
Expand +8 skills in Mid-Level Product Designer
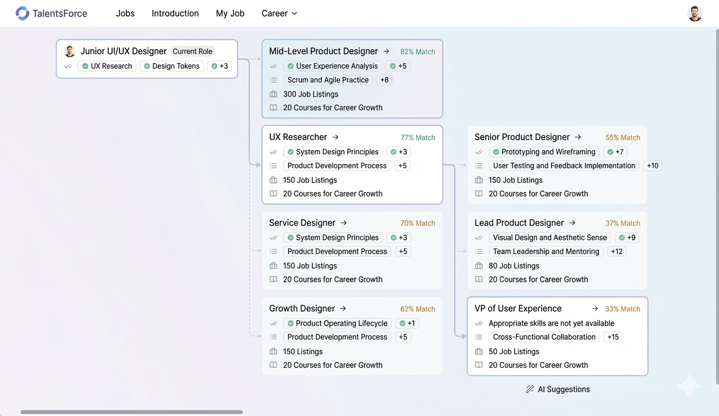[x=384, y=80]
